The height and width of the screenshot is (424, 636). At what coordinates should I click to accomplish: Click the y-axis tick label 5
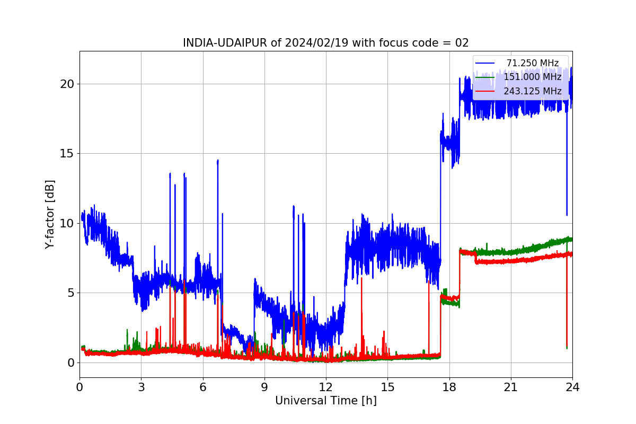tap(70, 293)
